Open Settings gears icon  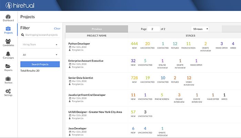8,91
